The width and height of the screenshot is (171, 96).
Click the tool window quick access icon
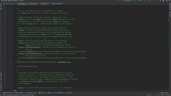(x=1, y=95)
